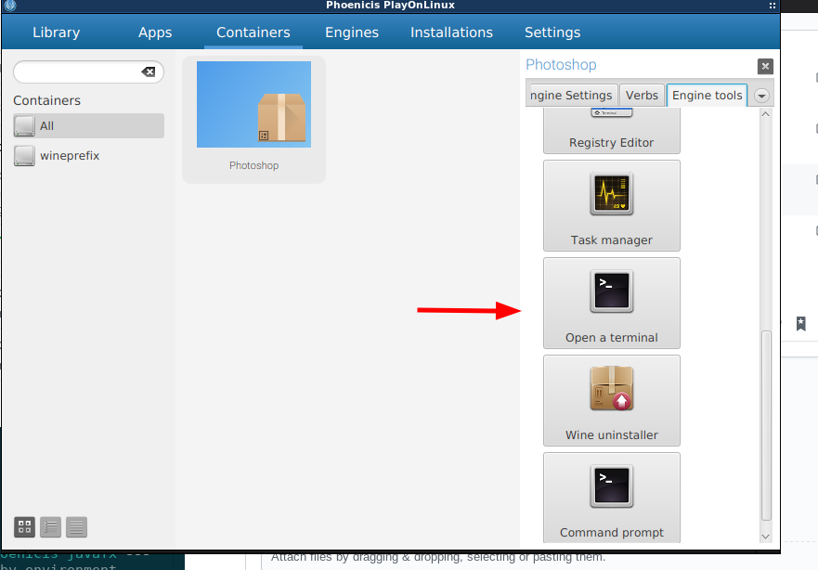Filter by wineprefix category
Image resolution: width=818 pixels, height=570 pixels.
(x=89, y=155)
